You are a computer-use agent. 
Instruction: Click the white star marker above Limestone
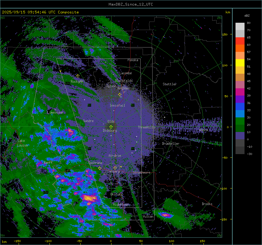click(x=55, y=110)
